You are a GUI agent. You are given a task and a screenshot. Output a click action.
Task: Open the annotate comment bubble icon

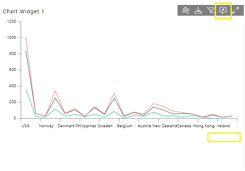(223, 10)
